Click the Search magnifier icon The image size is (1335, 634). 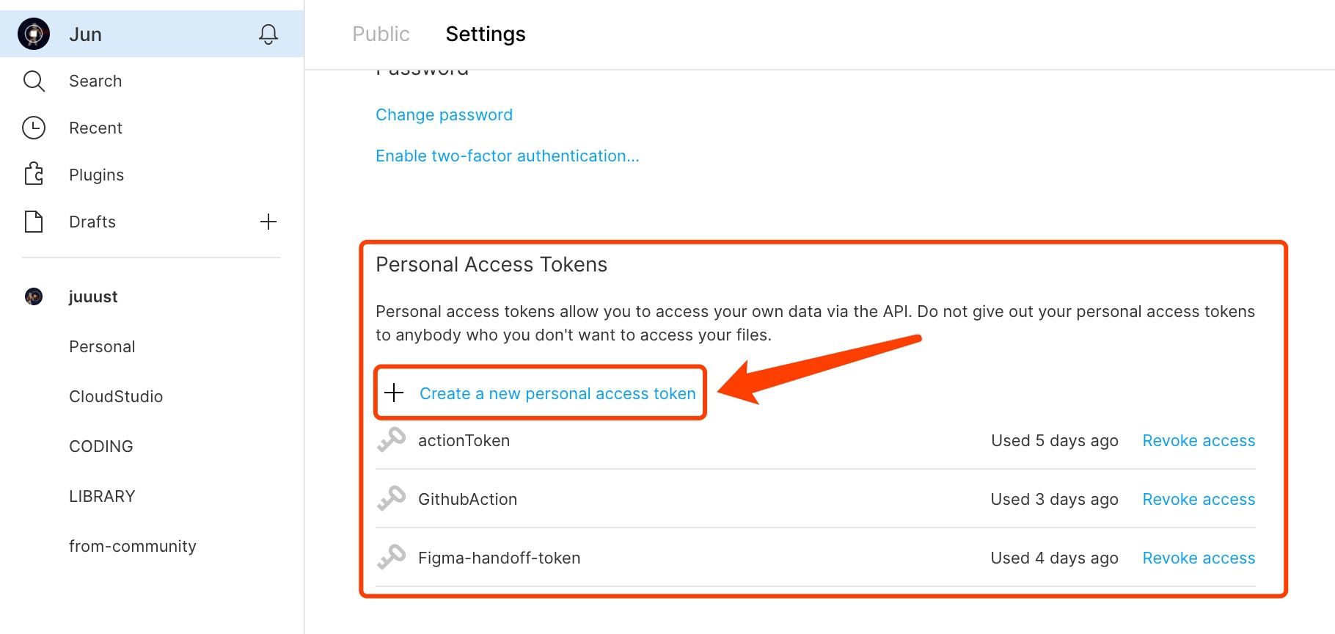click(x=34, y=81)
